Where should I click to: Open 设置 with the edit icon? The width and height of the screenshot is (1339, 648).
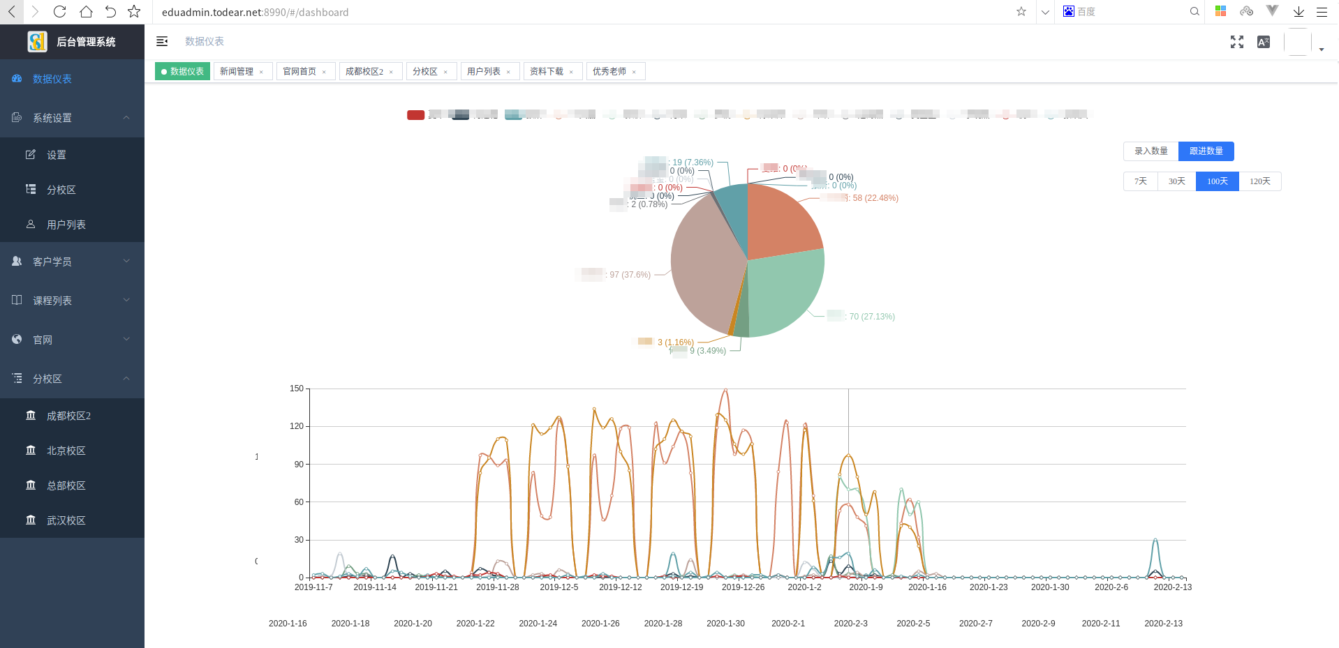(72, 155)
